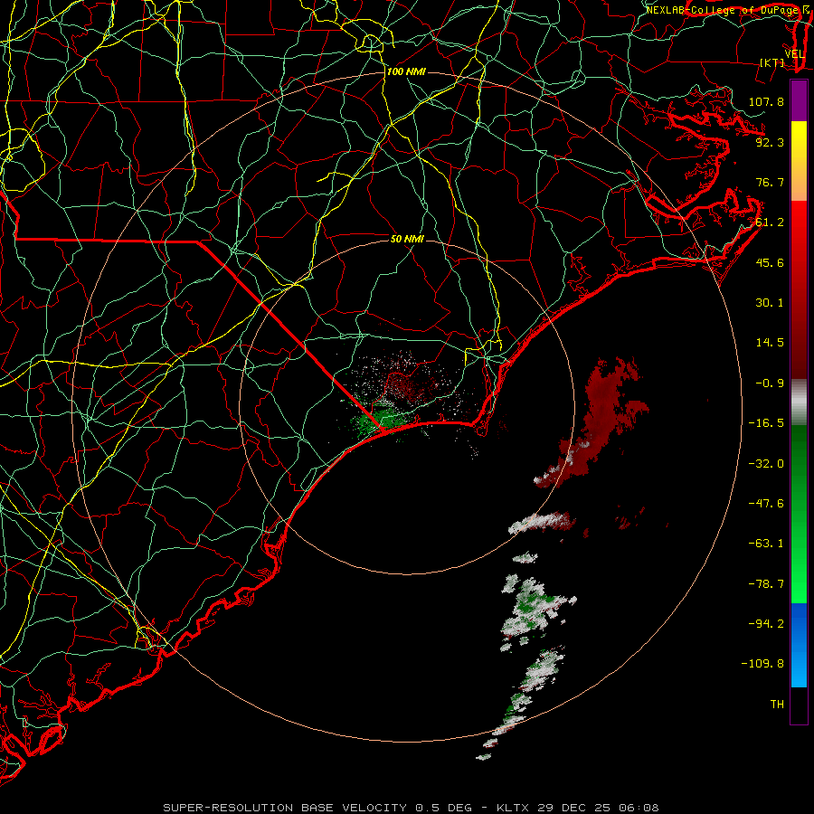Select the -47.6 legend value
This screenshot has height=814, width=814.
coord(766,504)
